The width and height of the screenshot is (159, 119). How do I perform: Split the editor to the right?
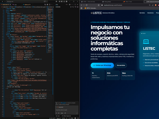click(x=50, y=4)
